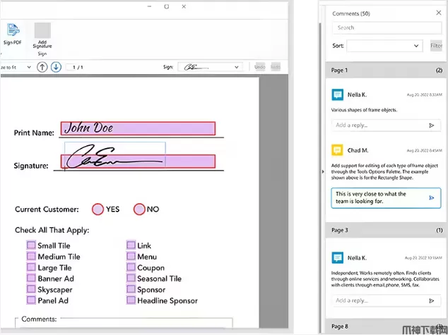Tick the Headline Sponsor checkbox
This screenshot has height=335, width=448.
(131, 300)
